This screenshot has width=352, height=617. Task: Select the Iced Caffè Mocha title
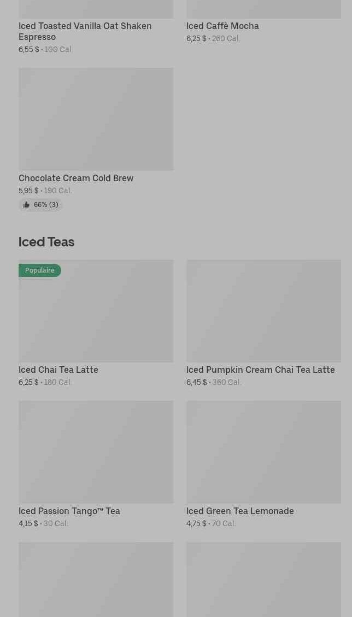222,26
